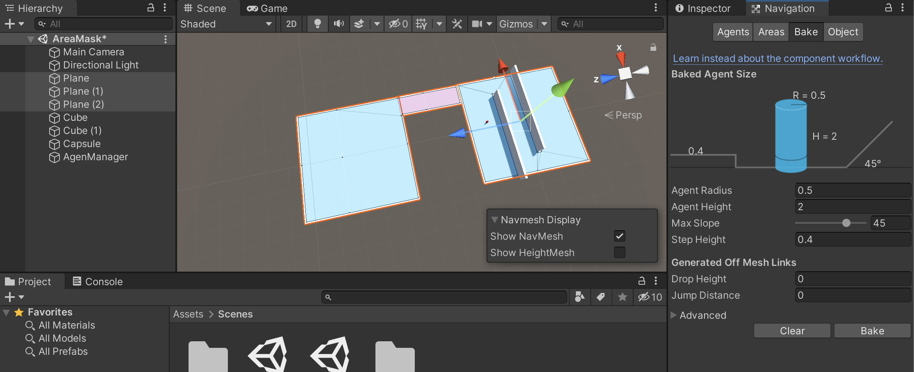The height and width of the screenshot is (372, 914).
Task: Toggle hidden objects visibility count icon in Scene toolbar
Action: (398, 24)
